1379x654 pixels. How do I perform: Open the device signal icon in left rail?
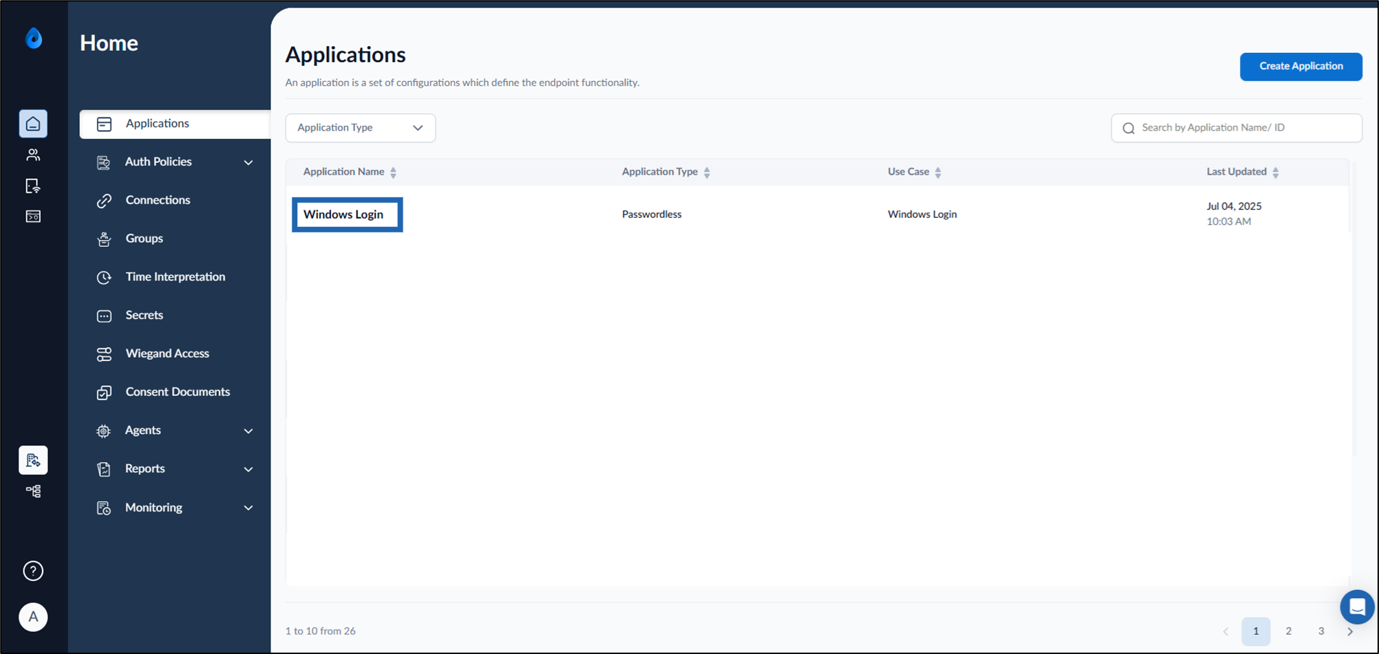tap(33, 186)
